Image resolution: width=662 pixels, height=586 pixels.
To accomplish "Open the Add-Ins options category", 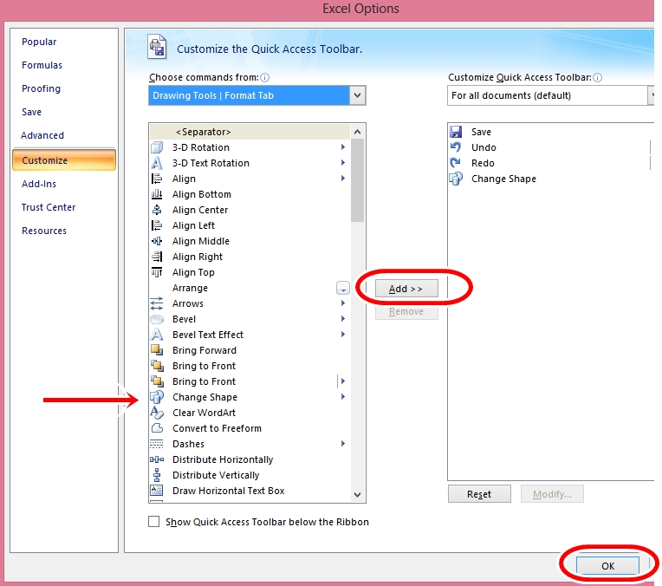I will pyautogui.click(x=39, y=184).
